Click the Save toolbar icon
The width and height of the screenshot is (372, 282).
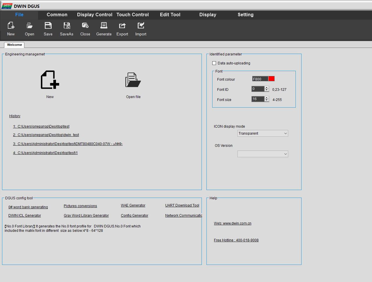pos(48,26)
